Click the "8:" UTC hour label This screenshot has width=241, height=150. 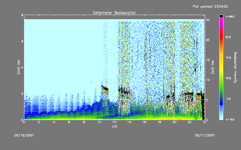tap(84, 122)
